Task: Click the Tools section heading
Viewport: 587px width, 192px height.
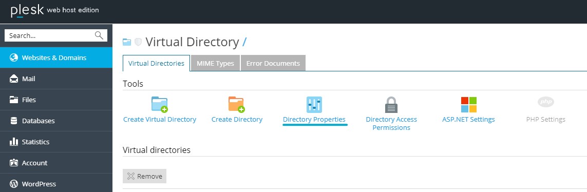Action: [133, 84]
